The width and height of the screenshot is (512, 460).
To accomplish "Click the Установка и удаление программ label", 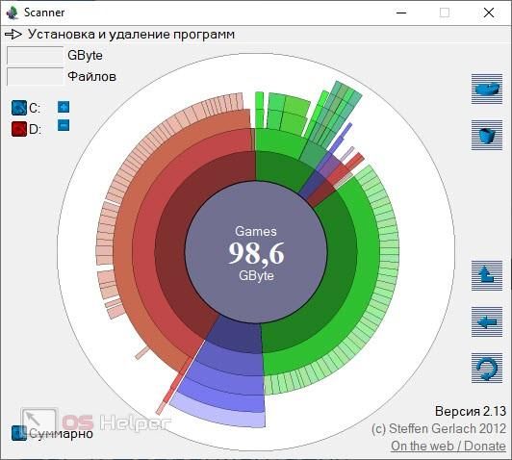I will [x=131, y=35].
